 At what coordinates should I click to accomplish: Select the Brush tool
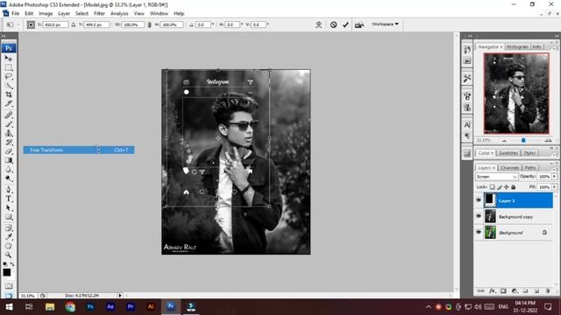tap(8, 124)
